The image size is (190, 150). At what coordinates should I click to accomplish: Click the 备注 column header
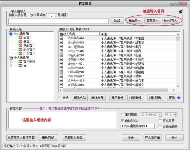coord(136,34)
